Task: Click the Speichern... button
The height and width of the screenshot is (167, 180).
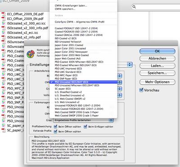Action: point(157,73)
